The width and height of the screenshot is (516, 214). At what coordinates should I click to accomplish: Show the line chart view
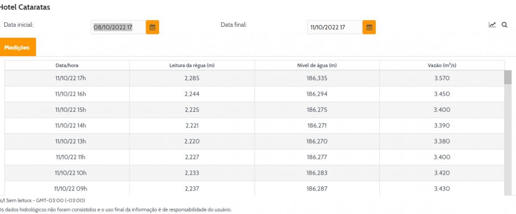coord(492,25)
